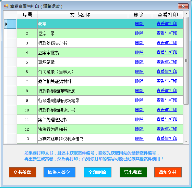
Task: Delete the 卷宗目录 row
Action: (139, 33)
